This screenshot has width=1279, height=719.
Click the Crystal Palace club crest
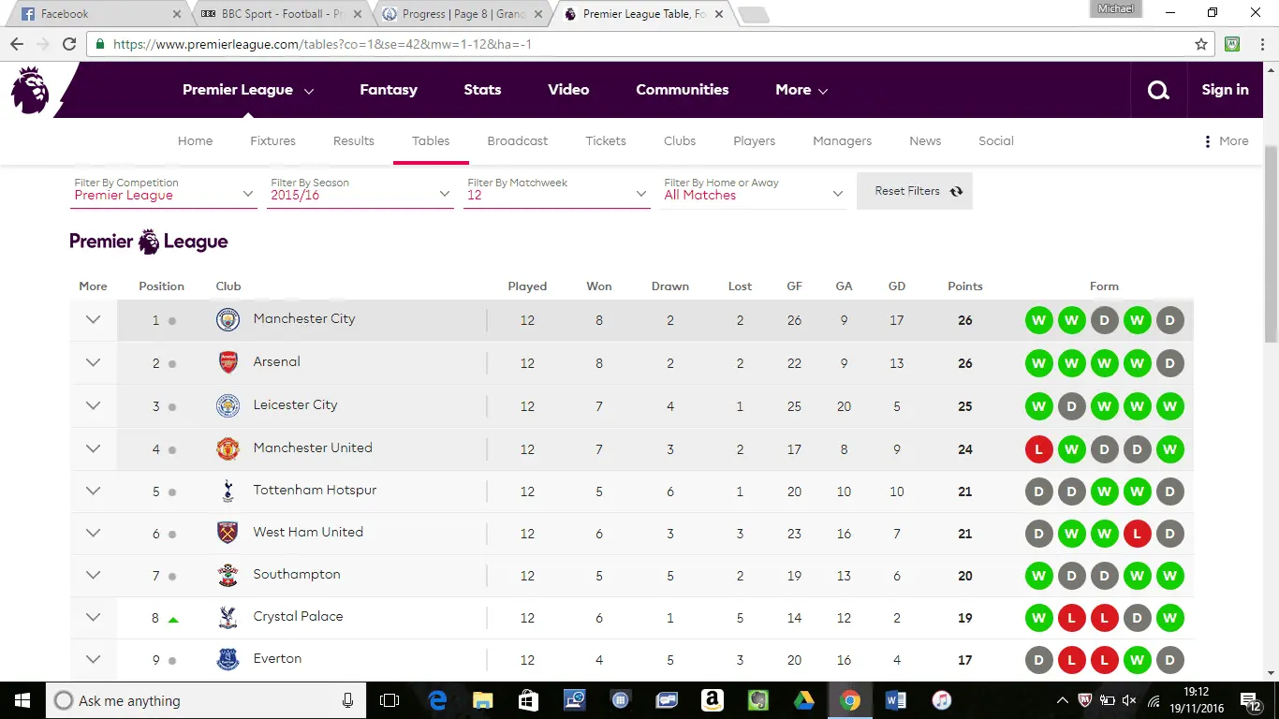(228, 618)
